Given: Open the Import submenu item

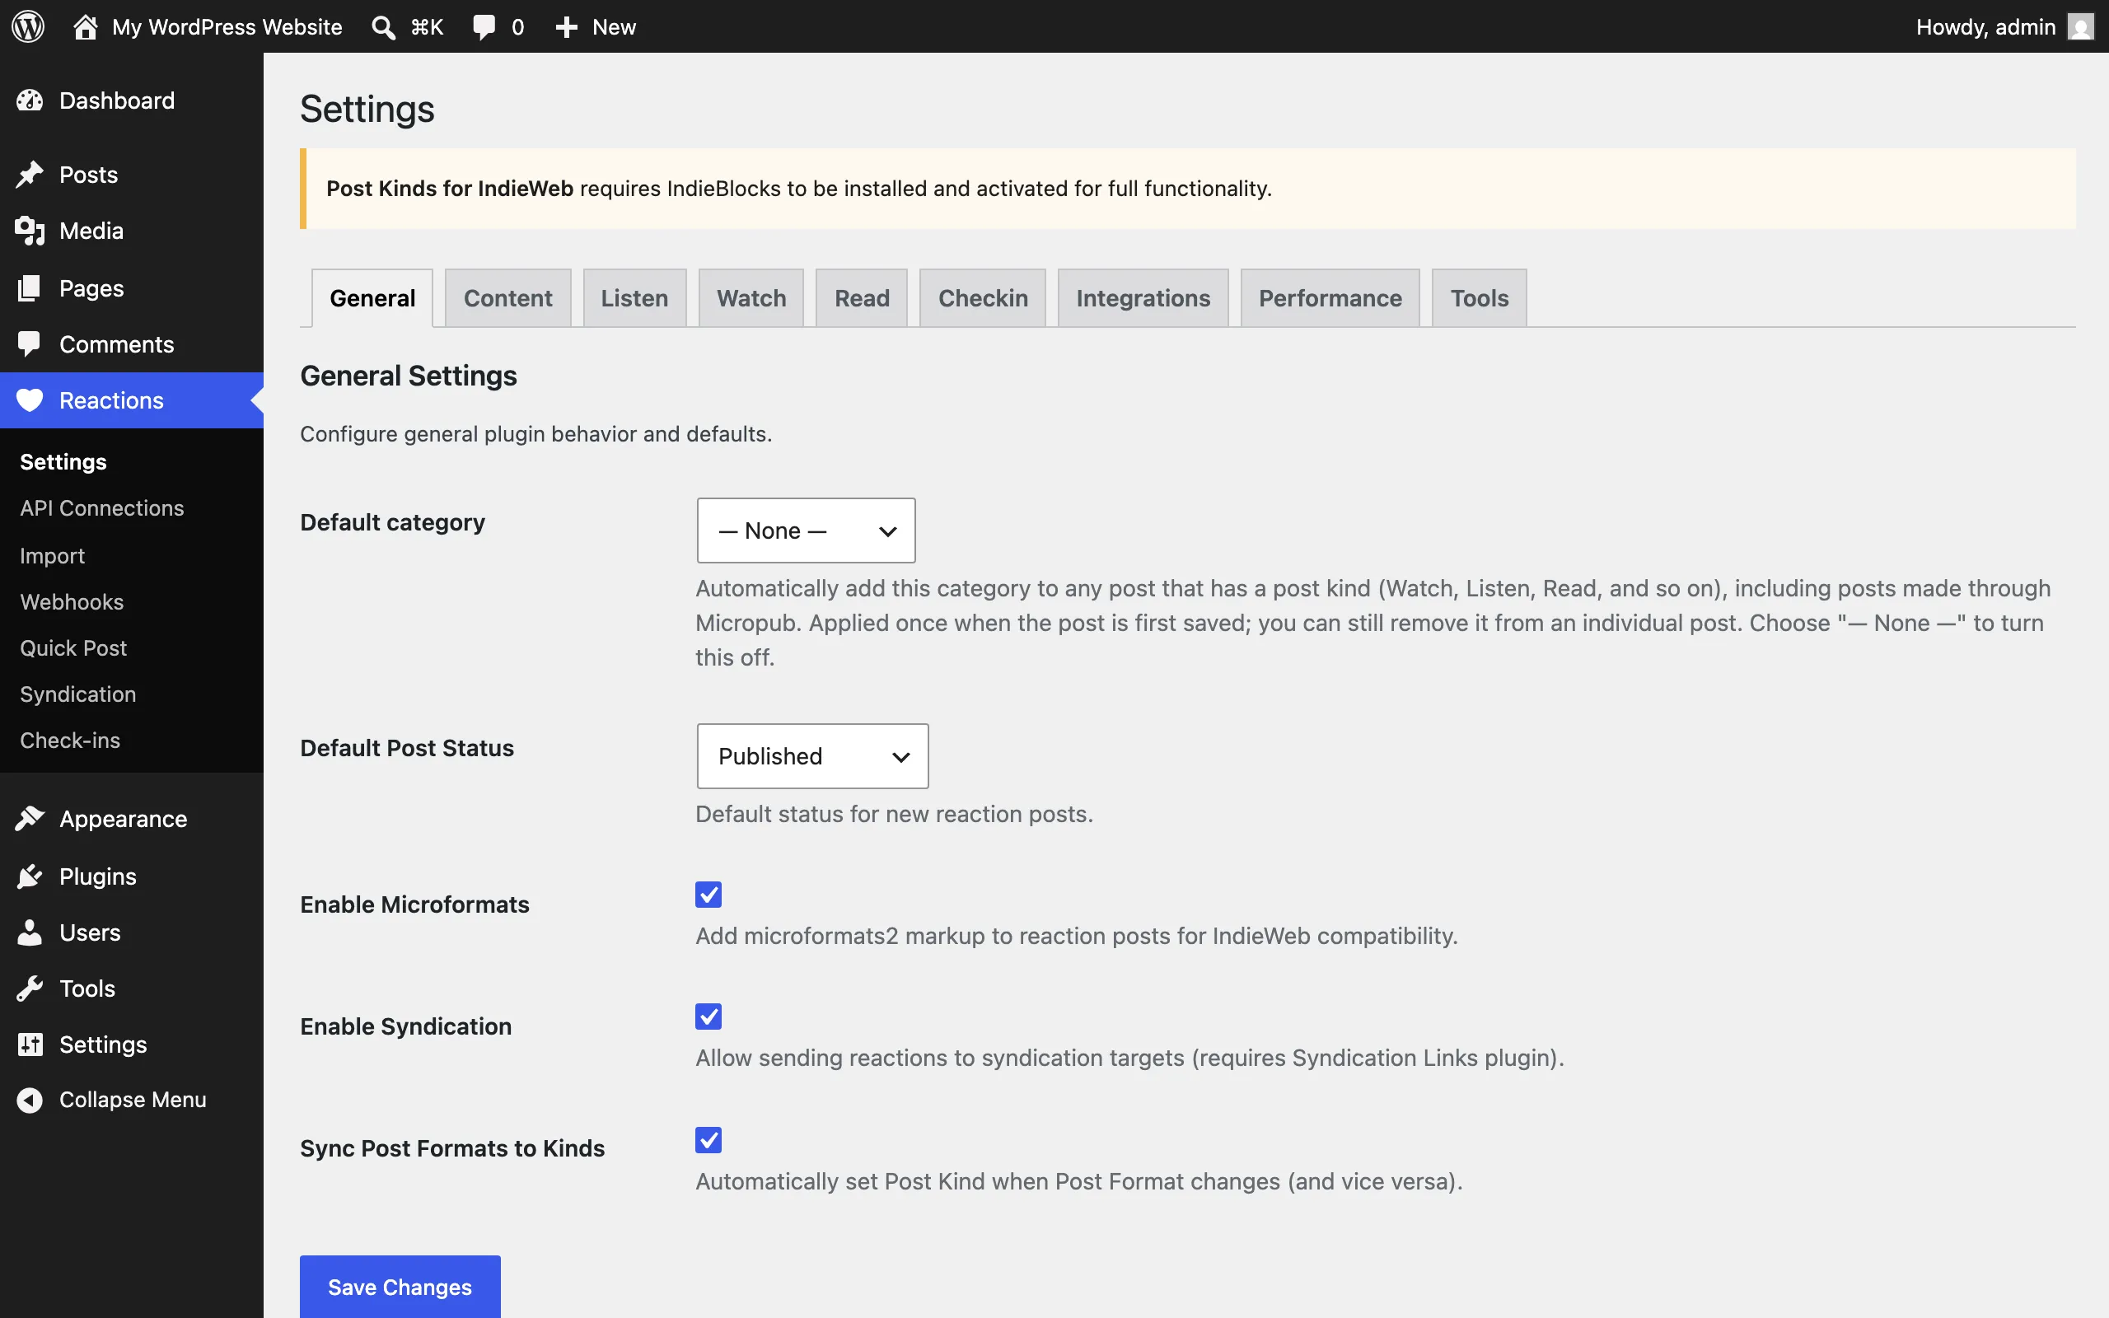Looking at the screenshot, I should click(x=52, y=555).
